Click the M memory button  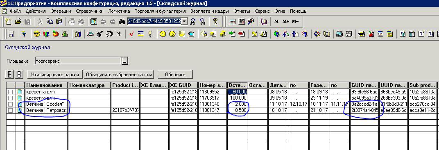point(276,22)
